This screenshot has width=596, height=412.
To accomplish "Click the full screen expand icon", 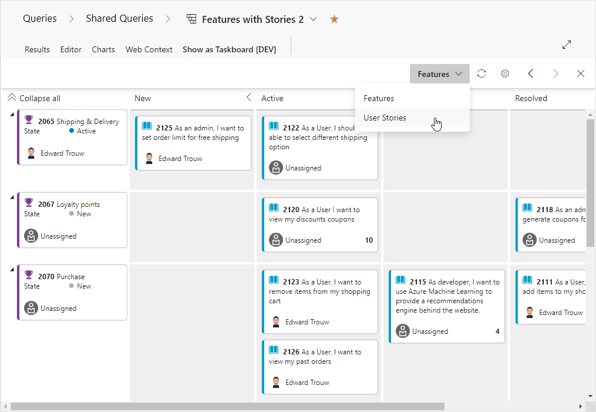I will pos(567,45).
